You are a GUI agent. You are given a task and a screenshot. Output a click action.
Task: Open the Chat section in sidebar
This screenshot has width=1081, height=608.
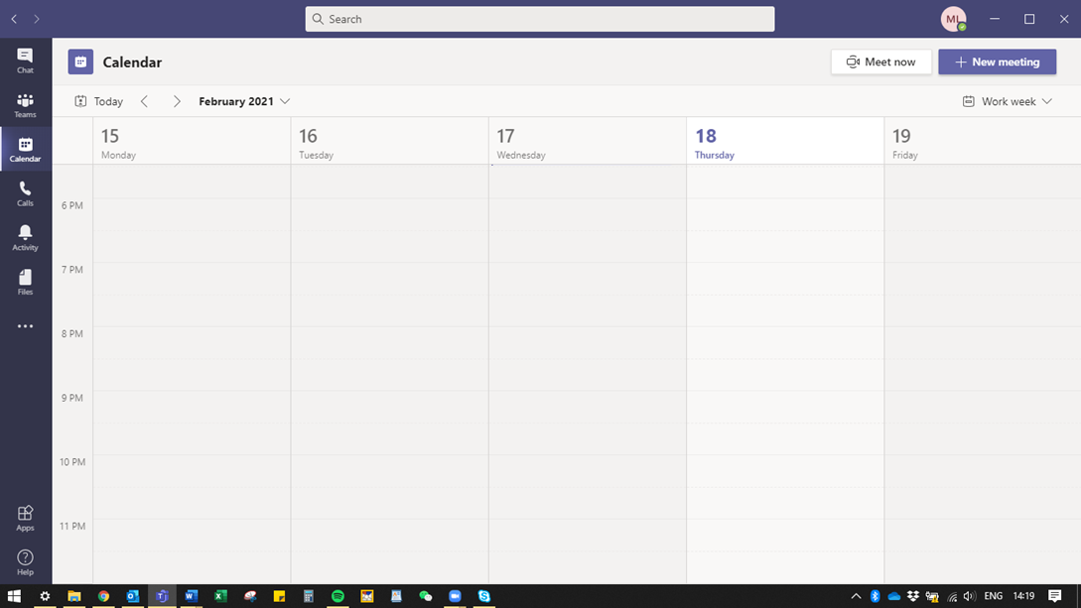(25, 61)
